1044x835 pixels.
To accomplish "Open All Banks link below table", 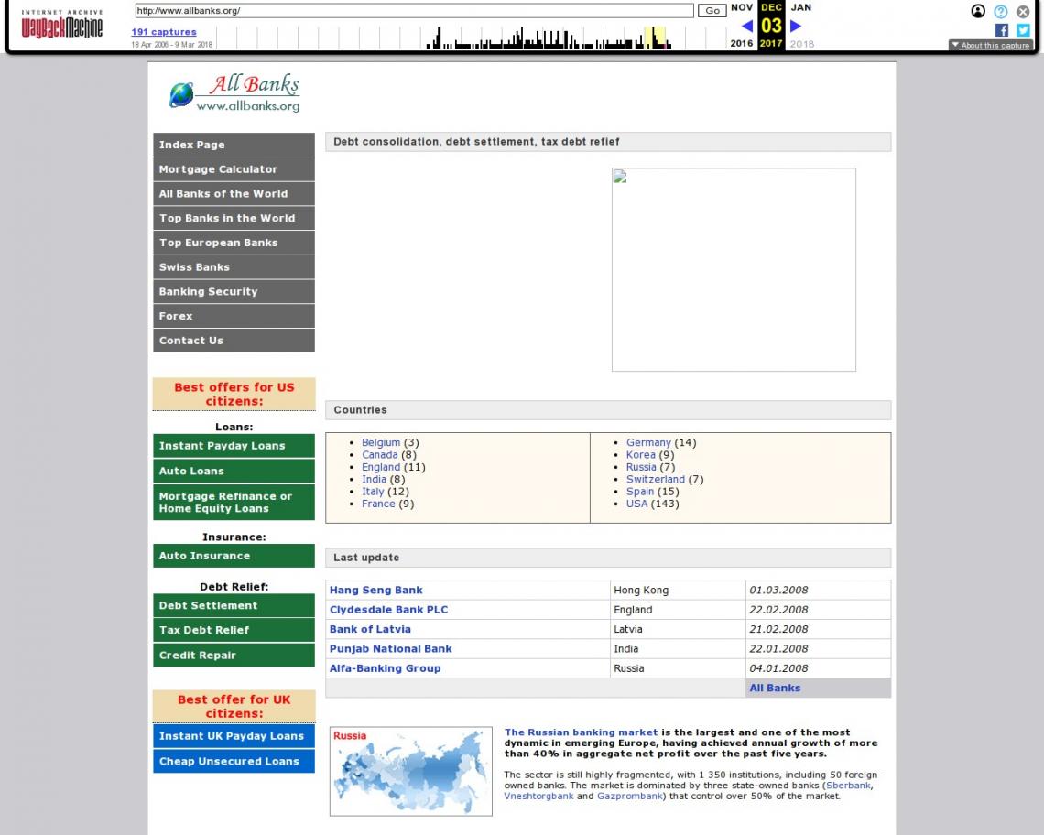I will tap(775, 688).
